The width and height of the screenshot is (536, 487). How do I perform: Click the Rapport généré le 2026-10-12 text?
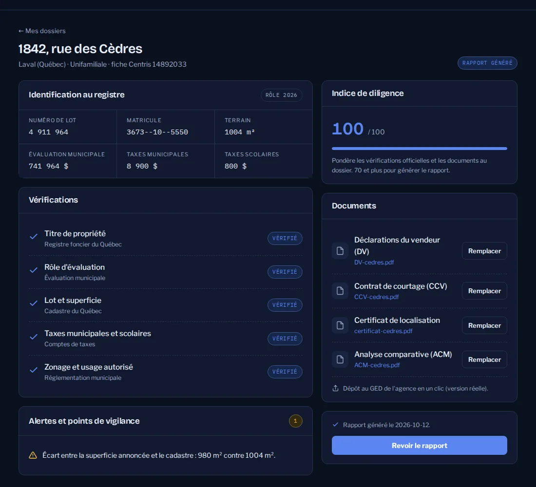tap(386, 425)
